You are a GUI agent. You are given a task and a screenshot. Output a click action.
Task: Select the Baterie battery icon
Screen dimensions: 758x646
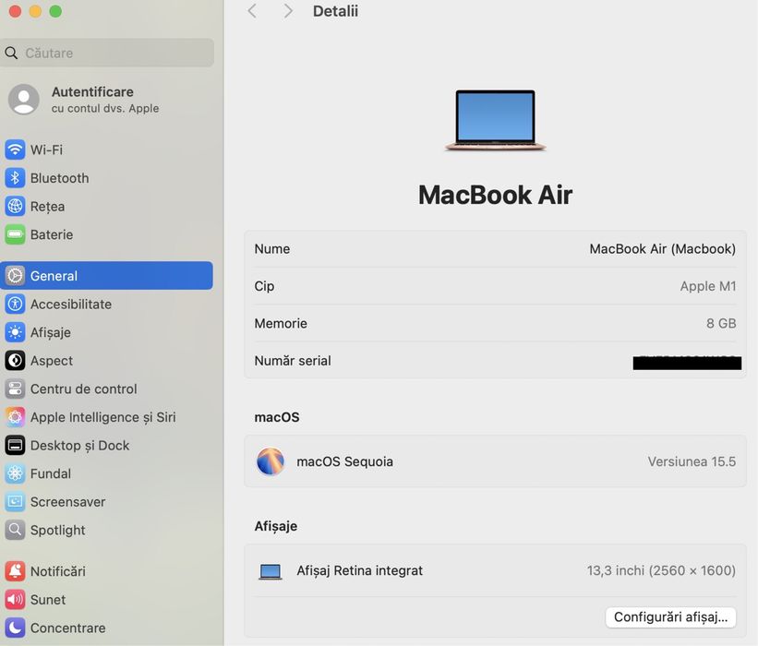point(15,234)
